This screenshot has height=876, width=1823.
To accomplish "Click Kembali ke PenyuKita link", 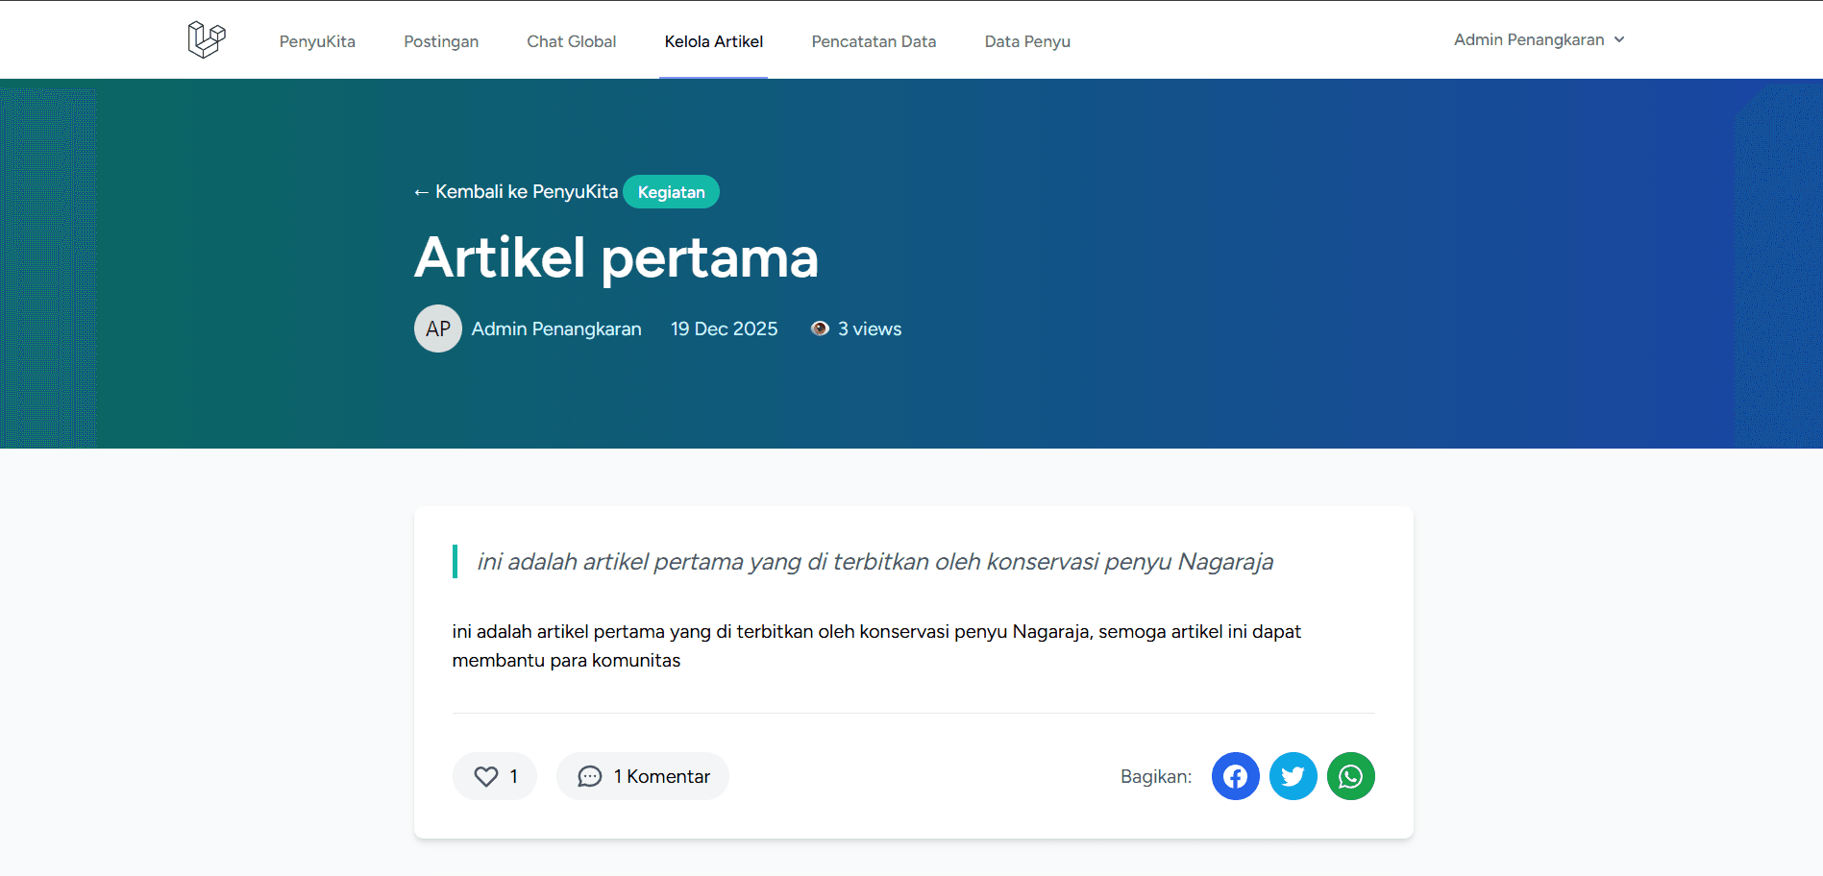I will pos(515,191).
